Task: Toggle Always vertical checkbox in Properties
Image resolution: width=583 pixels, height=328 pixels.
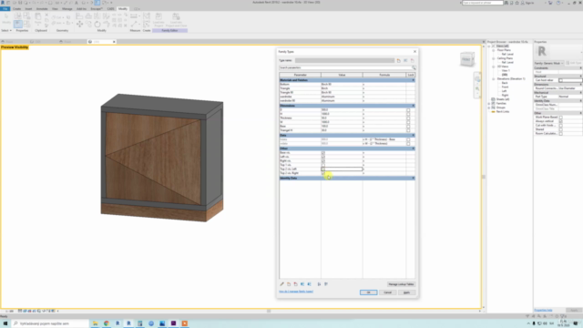Action: tap(561, 121)
